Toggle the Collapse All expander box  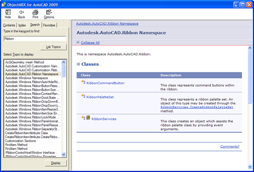(x=78, y=42)
